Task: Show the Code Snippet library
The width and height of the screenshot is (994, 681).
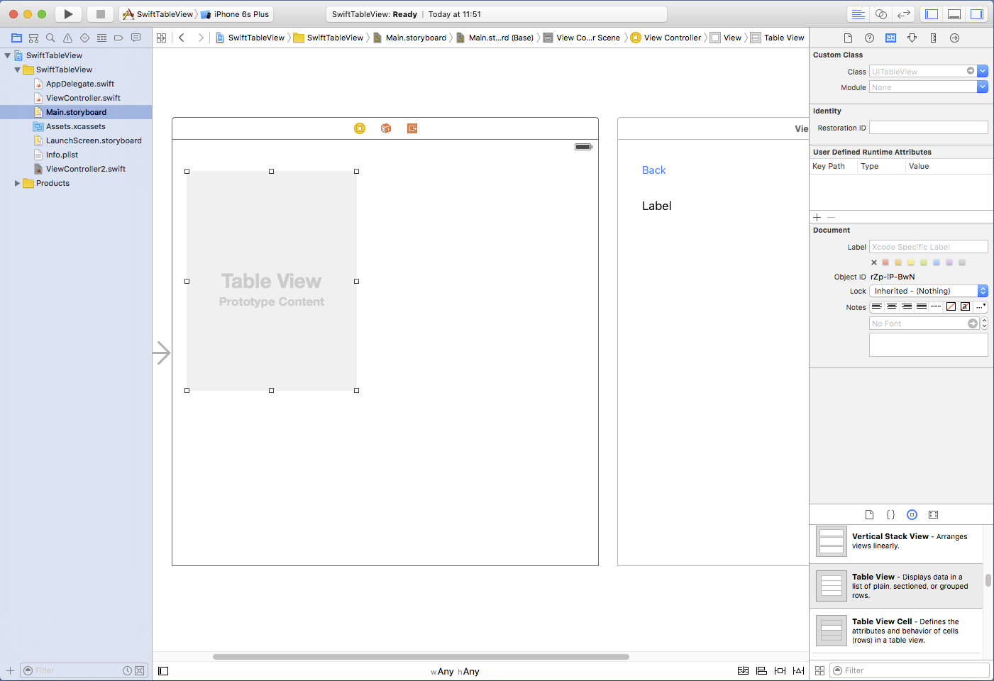Action: tap(890, 514)
